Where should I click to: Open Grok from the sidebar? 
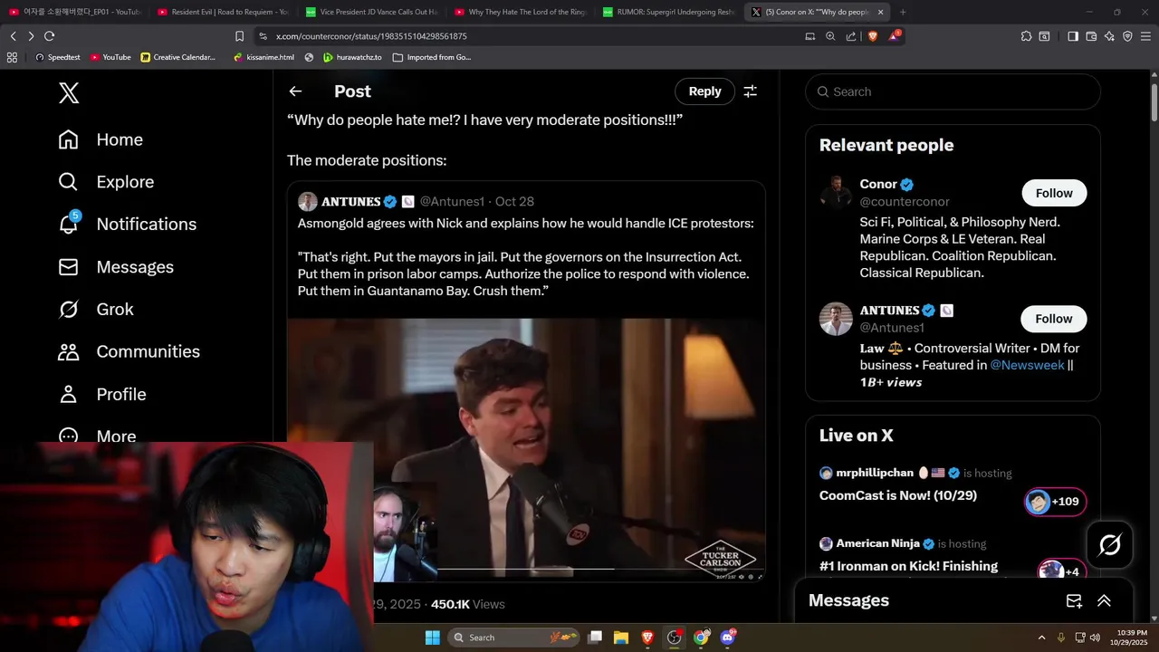click(96, 309)
